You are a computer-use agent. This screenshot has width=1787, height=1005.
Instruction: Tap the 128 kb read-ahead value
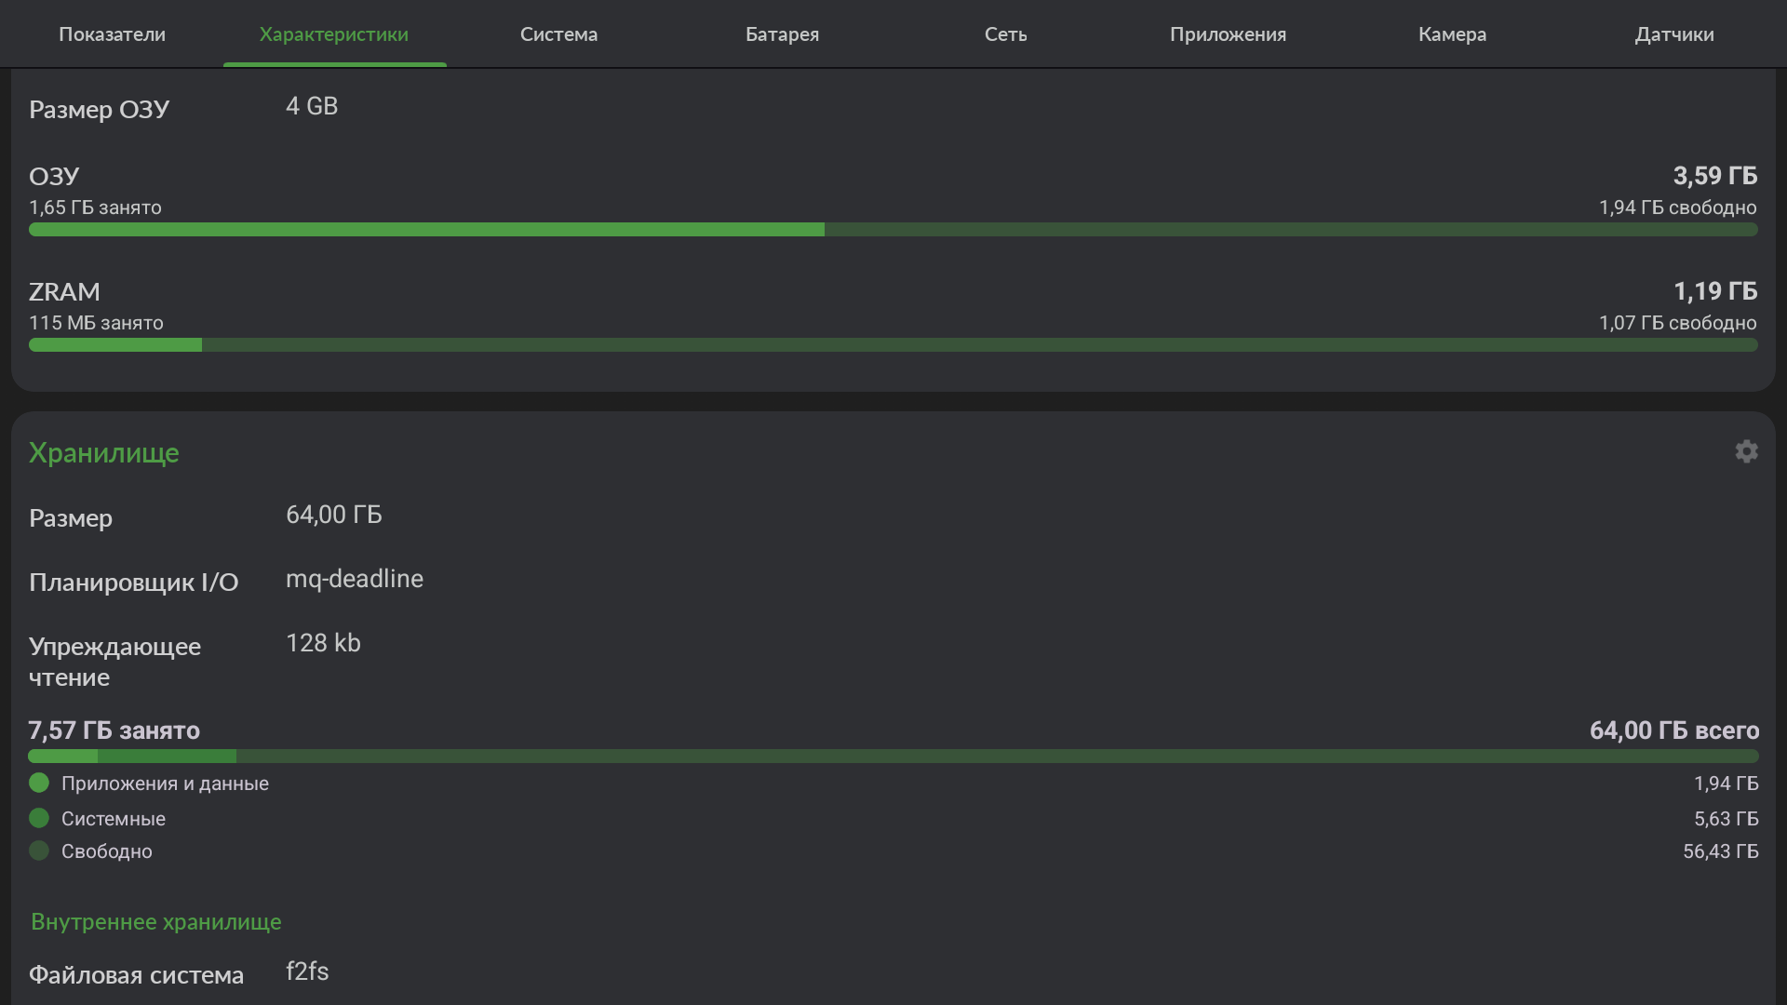(323, 643)
